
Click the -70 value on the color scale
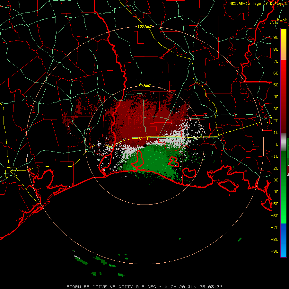[x=275, y=228]
